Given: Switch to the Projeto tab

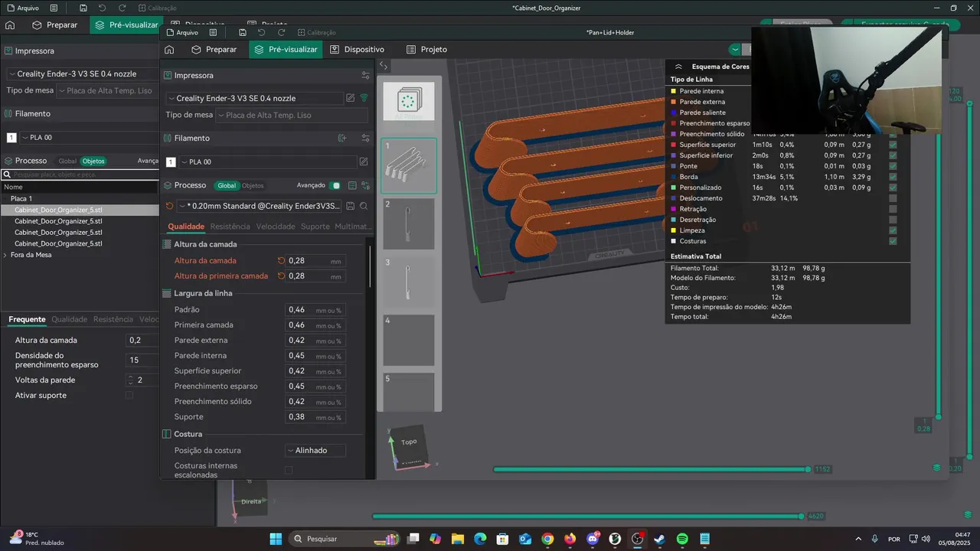Looking at the screenshot, I should click(426, 49).
